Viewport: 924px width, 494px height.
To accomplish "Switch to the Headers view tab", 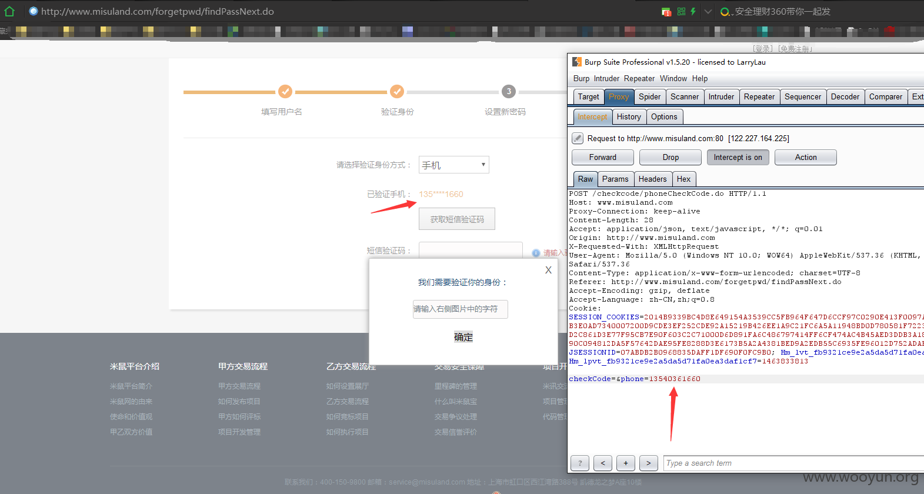I will (653, 179).
